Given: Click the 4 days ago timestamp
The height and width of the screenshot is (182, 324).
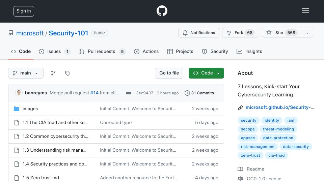Looking at the screenshot, I should tap(207, 178).
